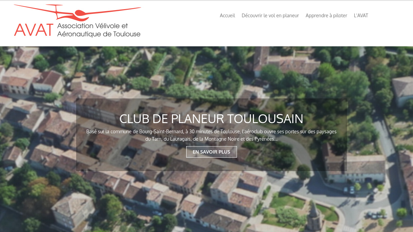Viewport: 413px width, 232px height.
Task: Open the L'AVAT menu item
Action: [x=361, y=16]
